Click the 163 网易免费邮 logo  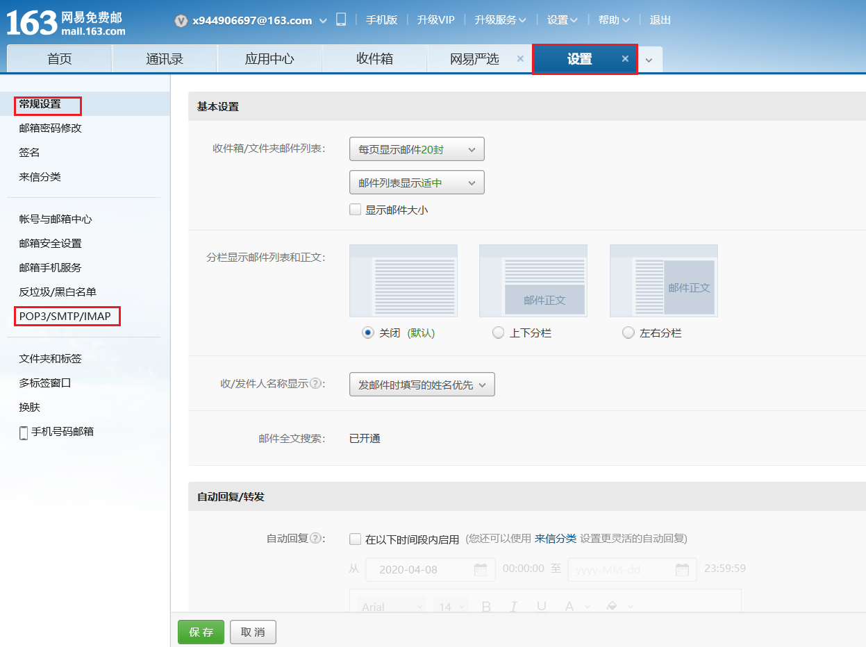coord(66,24)
